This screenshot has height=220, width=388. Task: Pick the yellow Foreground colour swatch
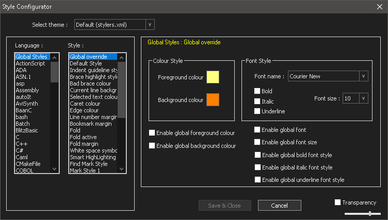tap(213, 77)
